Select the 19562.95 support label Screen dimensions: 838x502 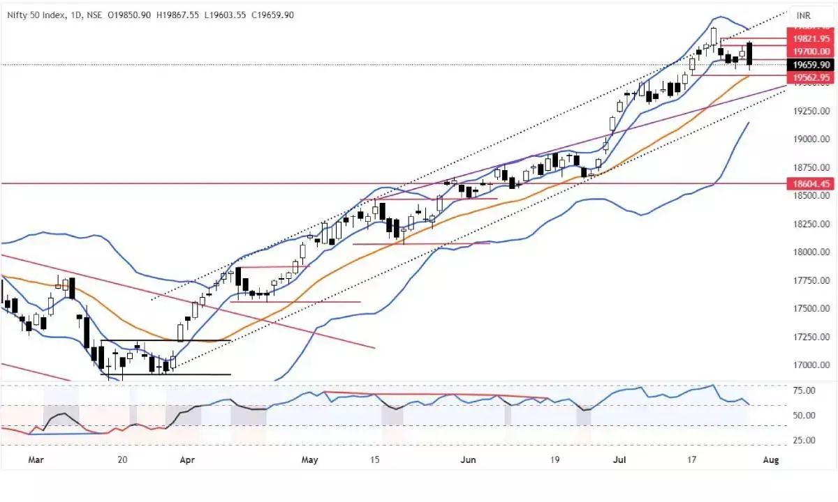(812, 77)
